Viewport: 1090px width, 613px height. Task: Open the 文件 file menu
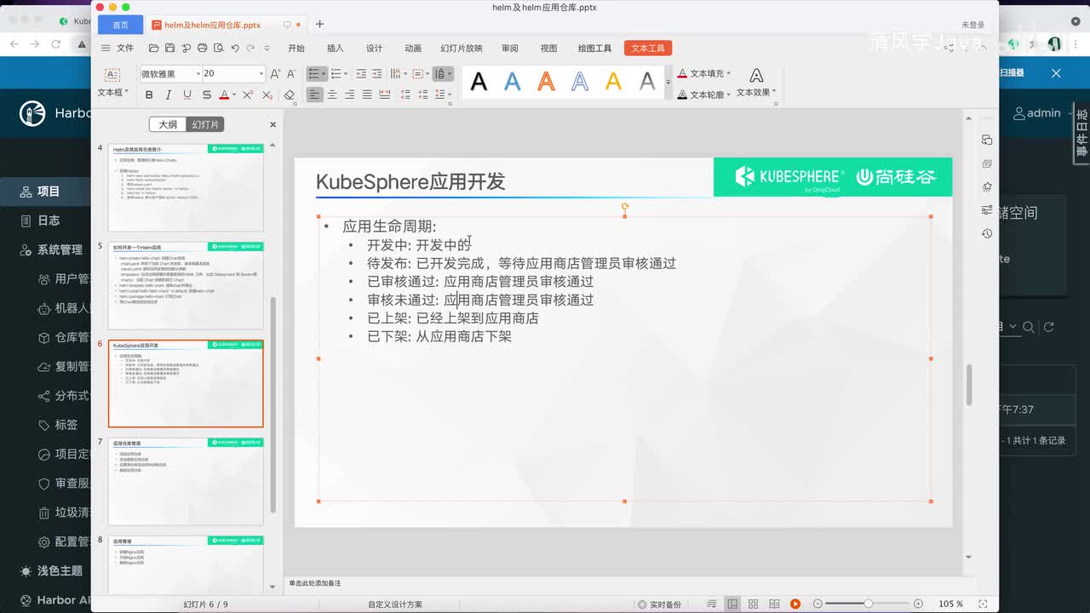[x=124, y=49]
